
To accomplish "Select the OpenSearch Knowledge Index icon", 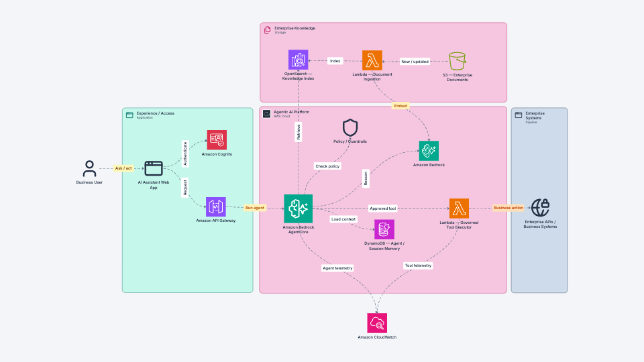I will 298,60.
